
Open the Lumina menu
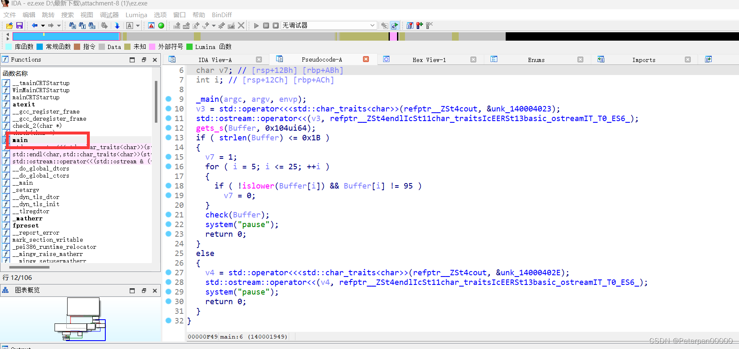[136, 15]
